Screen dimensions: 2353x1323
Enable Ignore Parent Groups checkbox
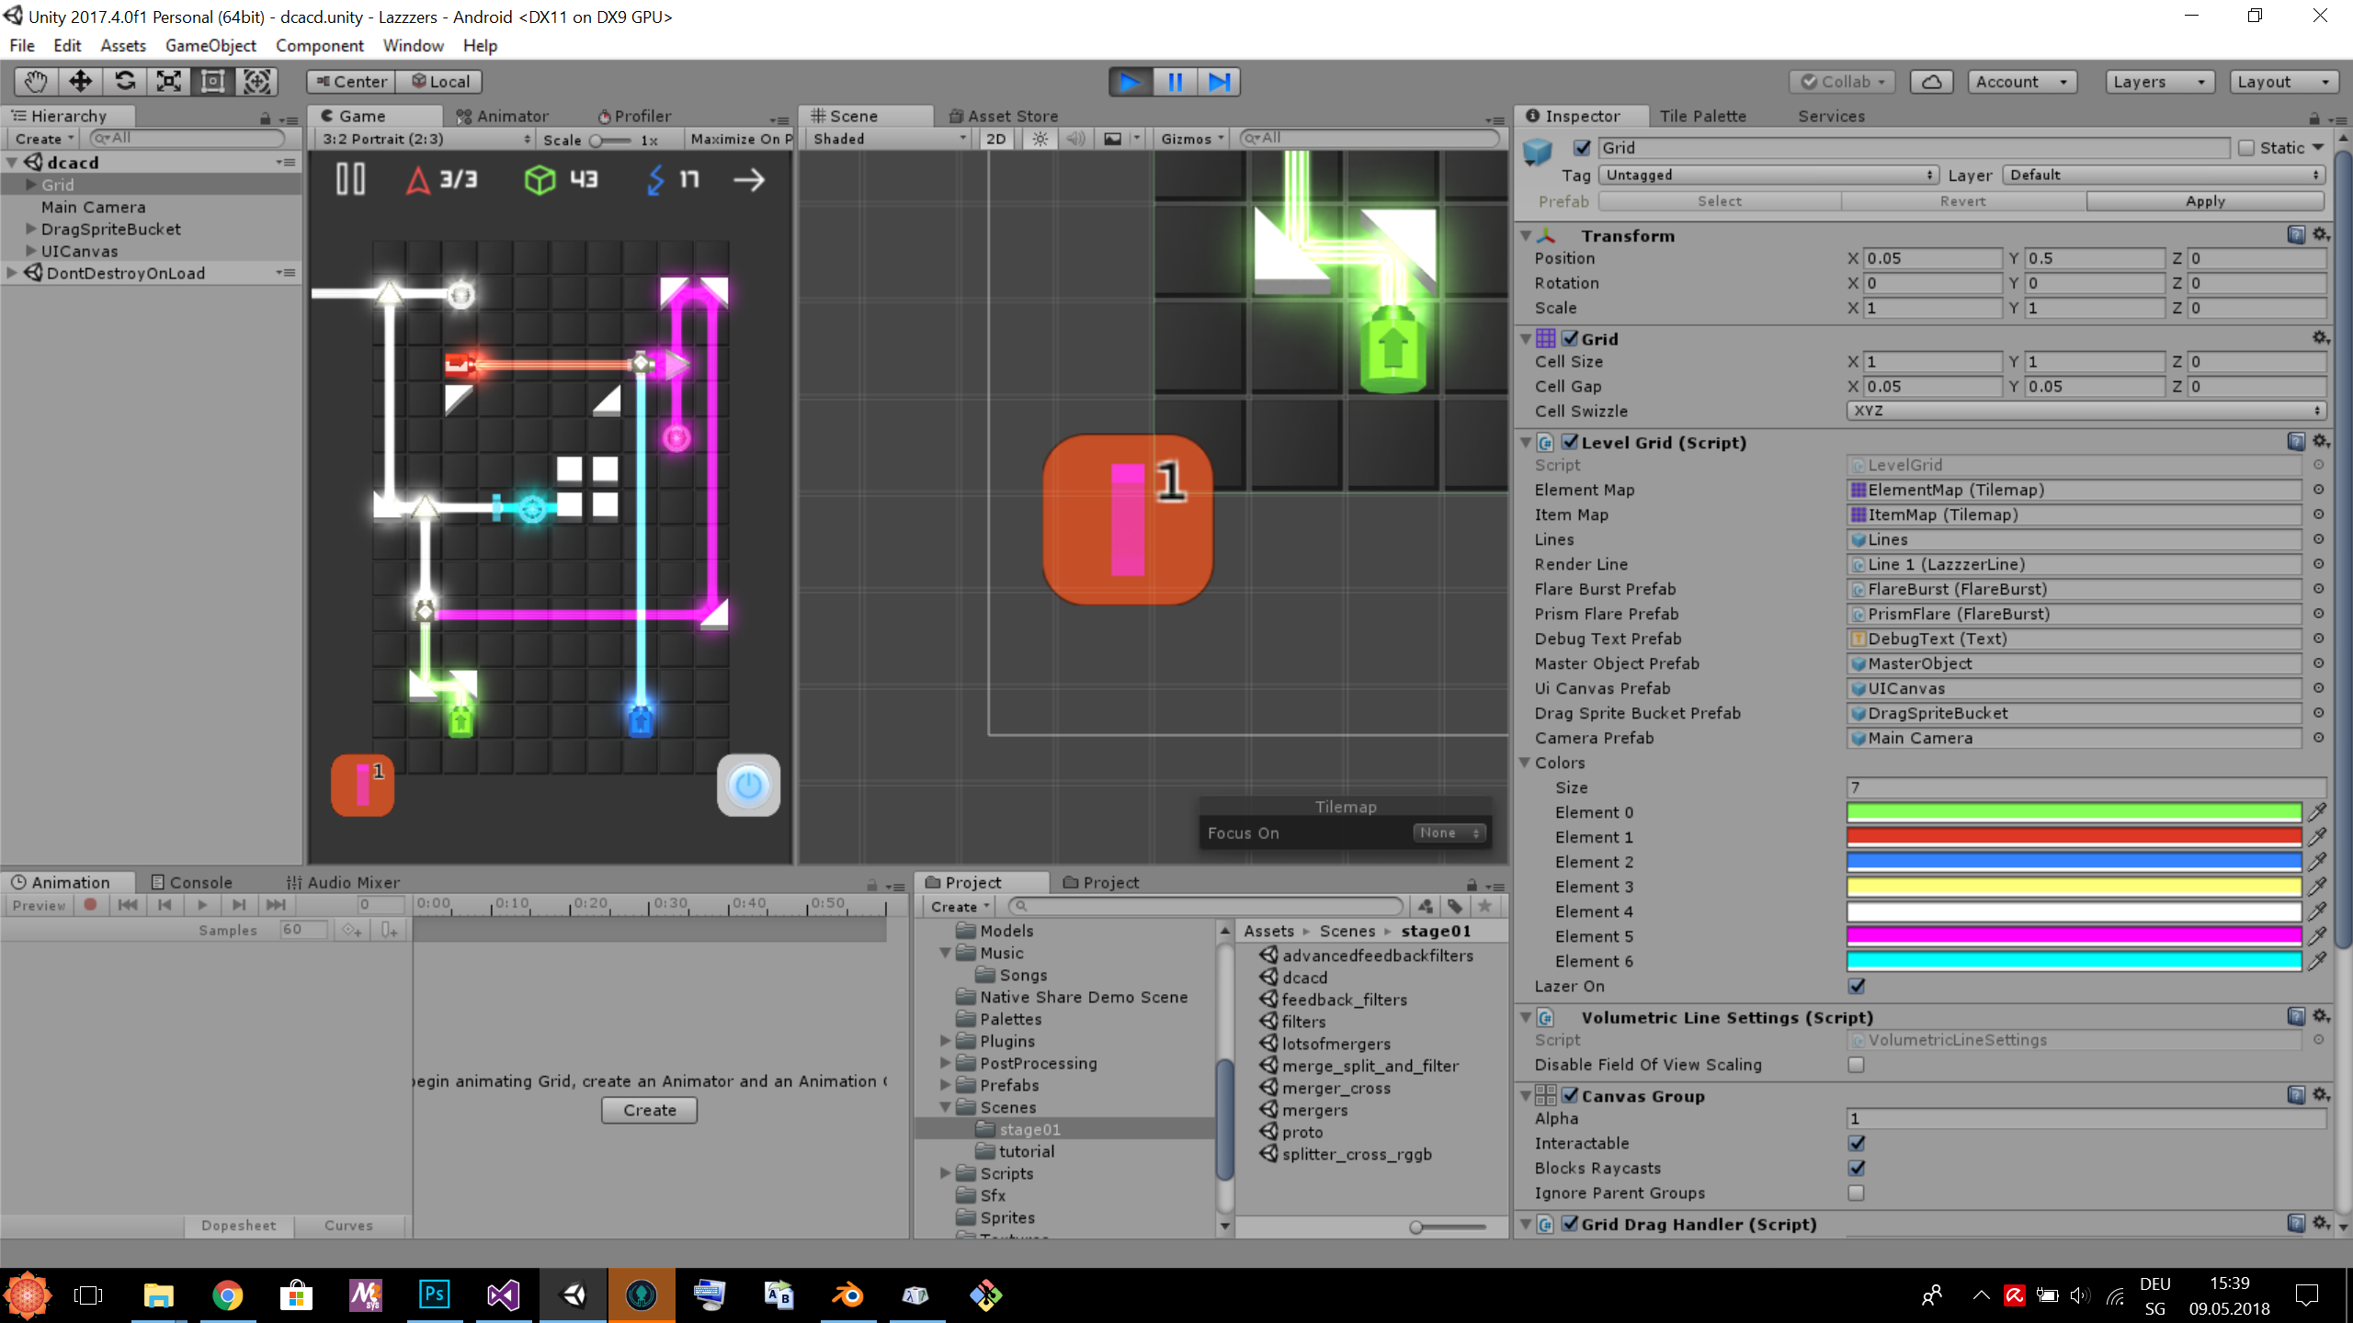[1856, 1193]
